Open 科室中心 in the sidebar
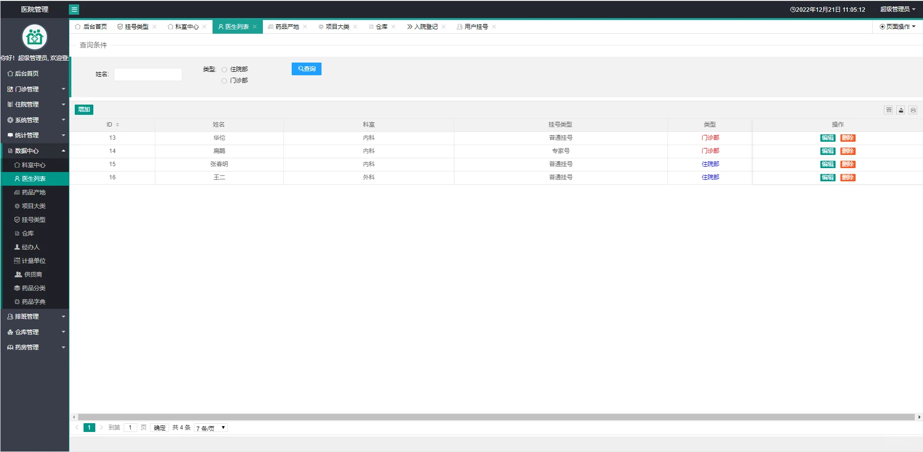Image resolution: width=923 pixels, height=452 pixels. [x=35, y=165]
